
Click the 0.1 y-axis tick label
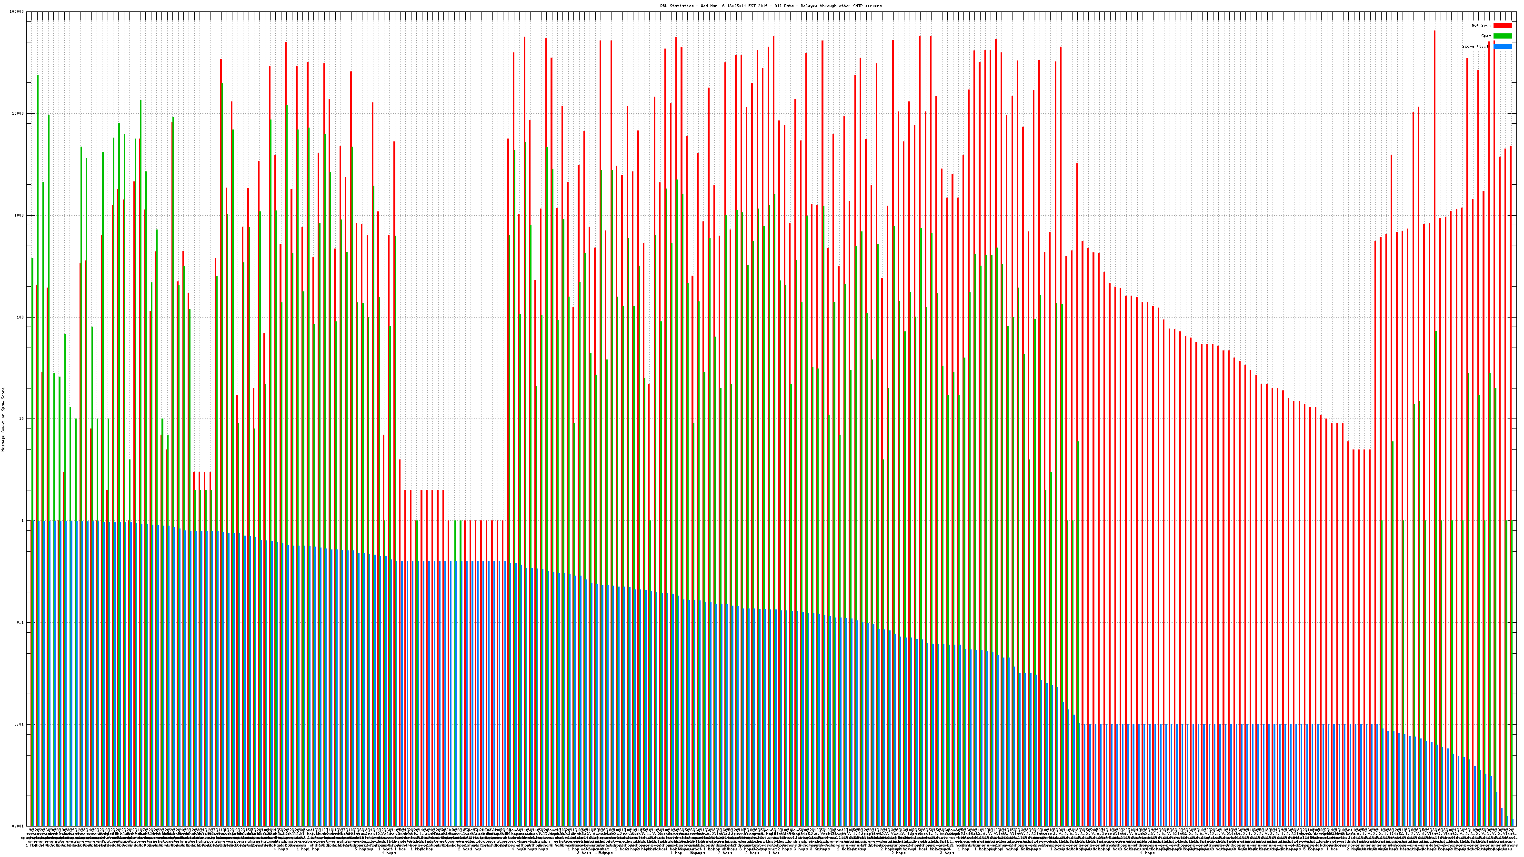pos(20,622)
